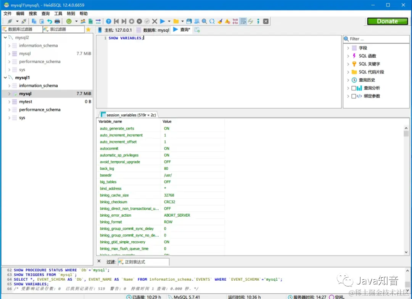
Task: Click the 数据库过滤器 input field
Action: pyautogui.click(x=22, y=29)
